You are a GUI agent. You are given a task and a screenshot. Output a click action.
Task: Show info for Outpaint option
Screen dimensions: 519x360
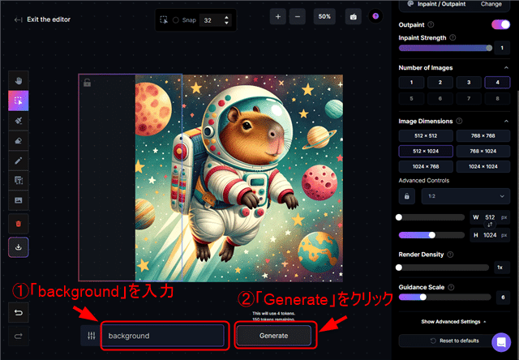(431, 24)
